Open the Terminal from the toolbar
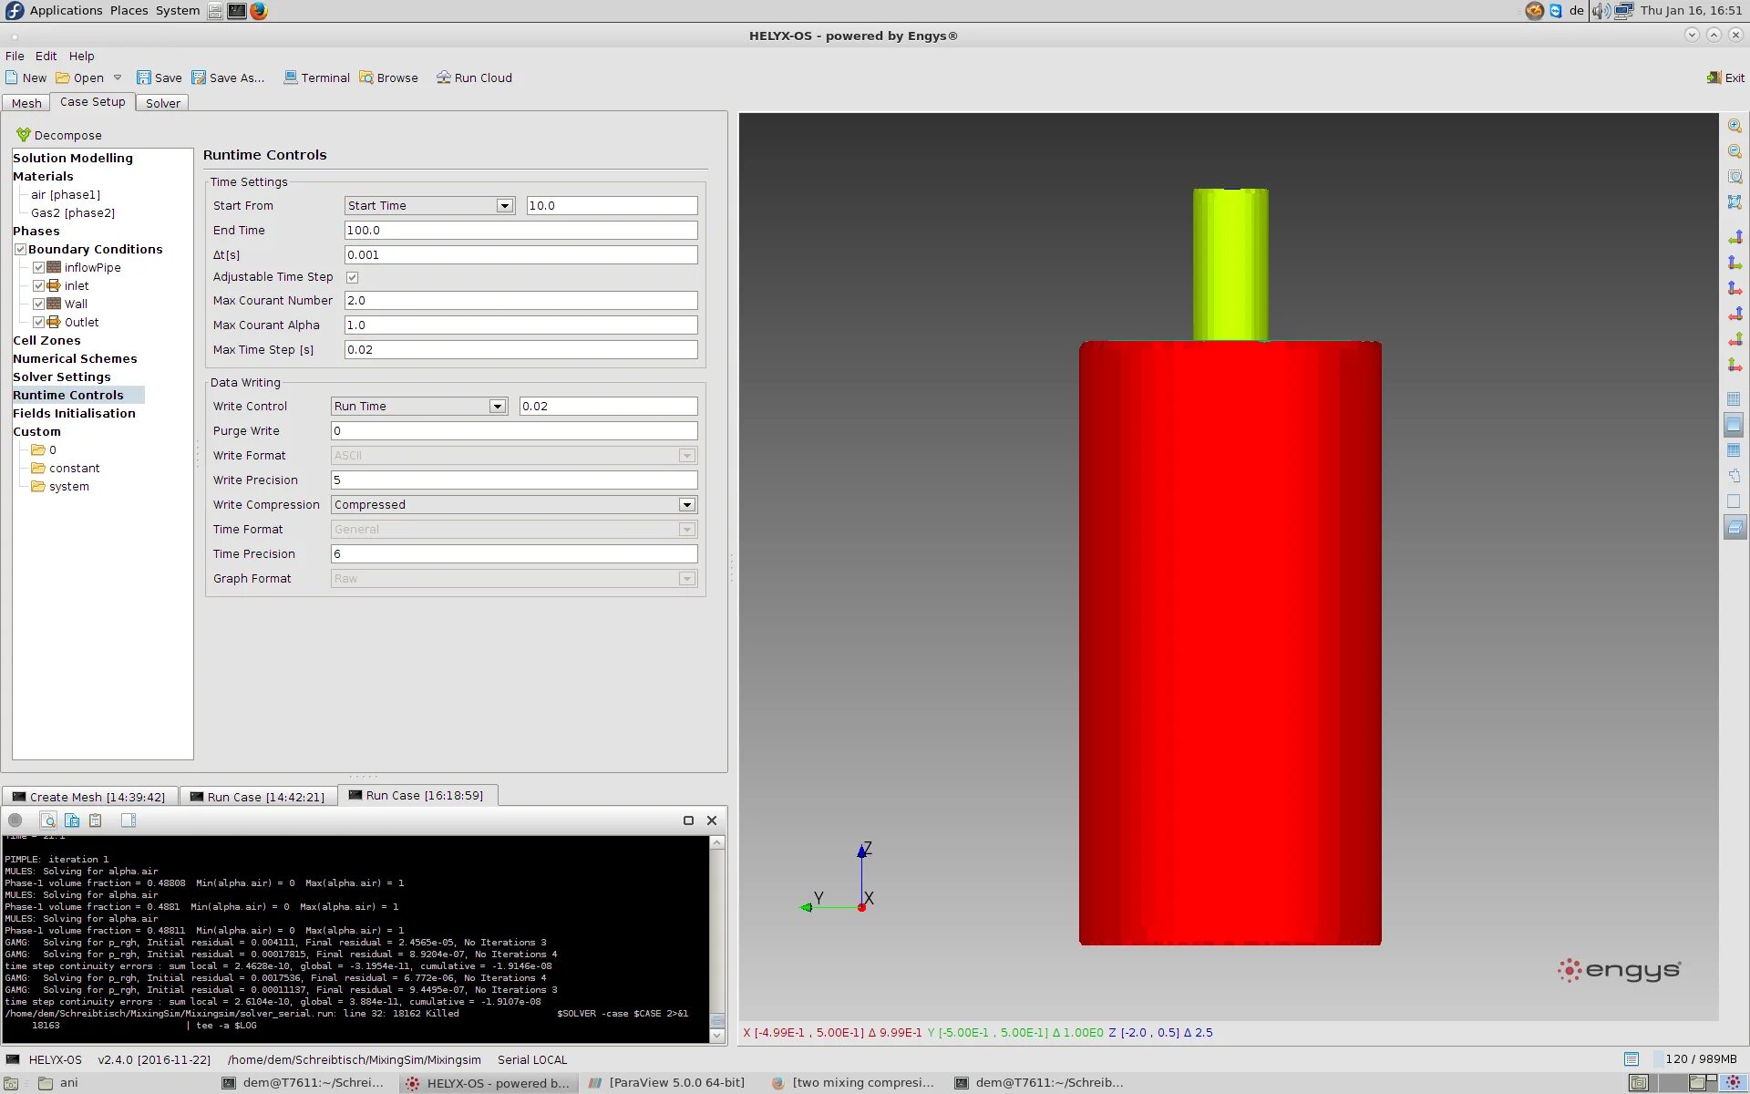This screenshot has width=1750, height=1094. (316, 77)
